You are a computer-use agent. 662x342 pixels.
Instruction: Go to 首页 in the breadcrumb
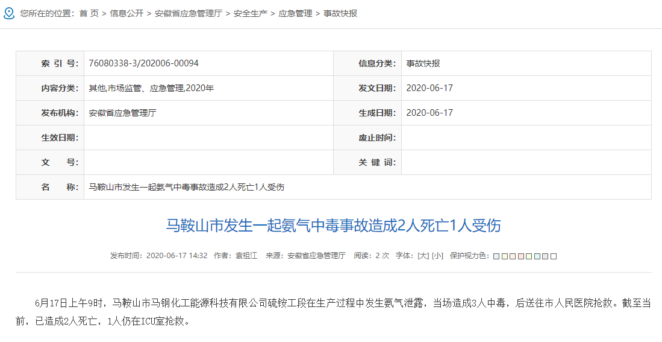[x=89, y=13]
